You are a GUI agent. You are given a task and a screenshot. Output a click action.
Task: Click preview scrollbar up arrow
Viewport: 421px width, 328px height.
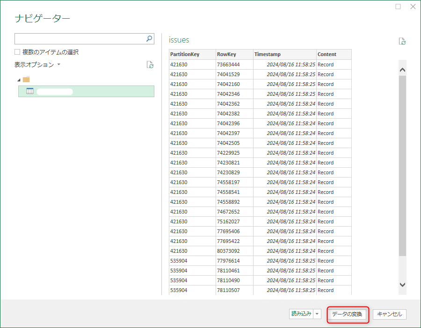402,70
